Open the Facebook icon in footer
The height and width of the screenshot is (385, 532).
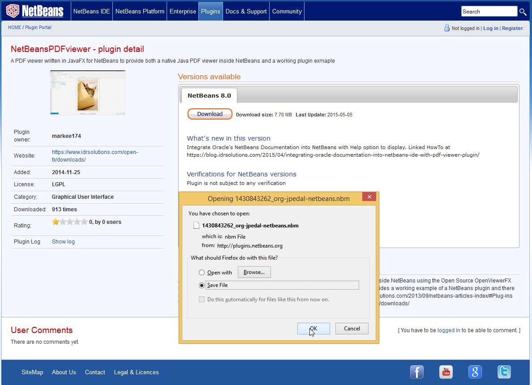[416, 372]
